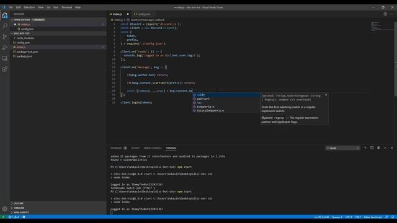Click the editor vertical scrollbar
The image size is (397, 223).
tap(396, 58)
